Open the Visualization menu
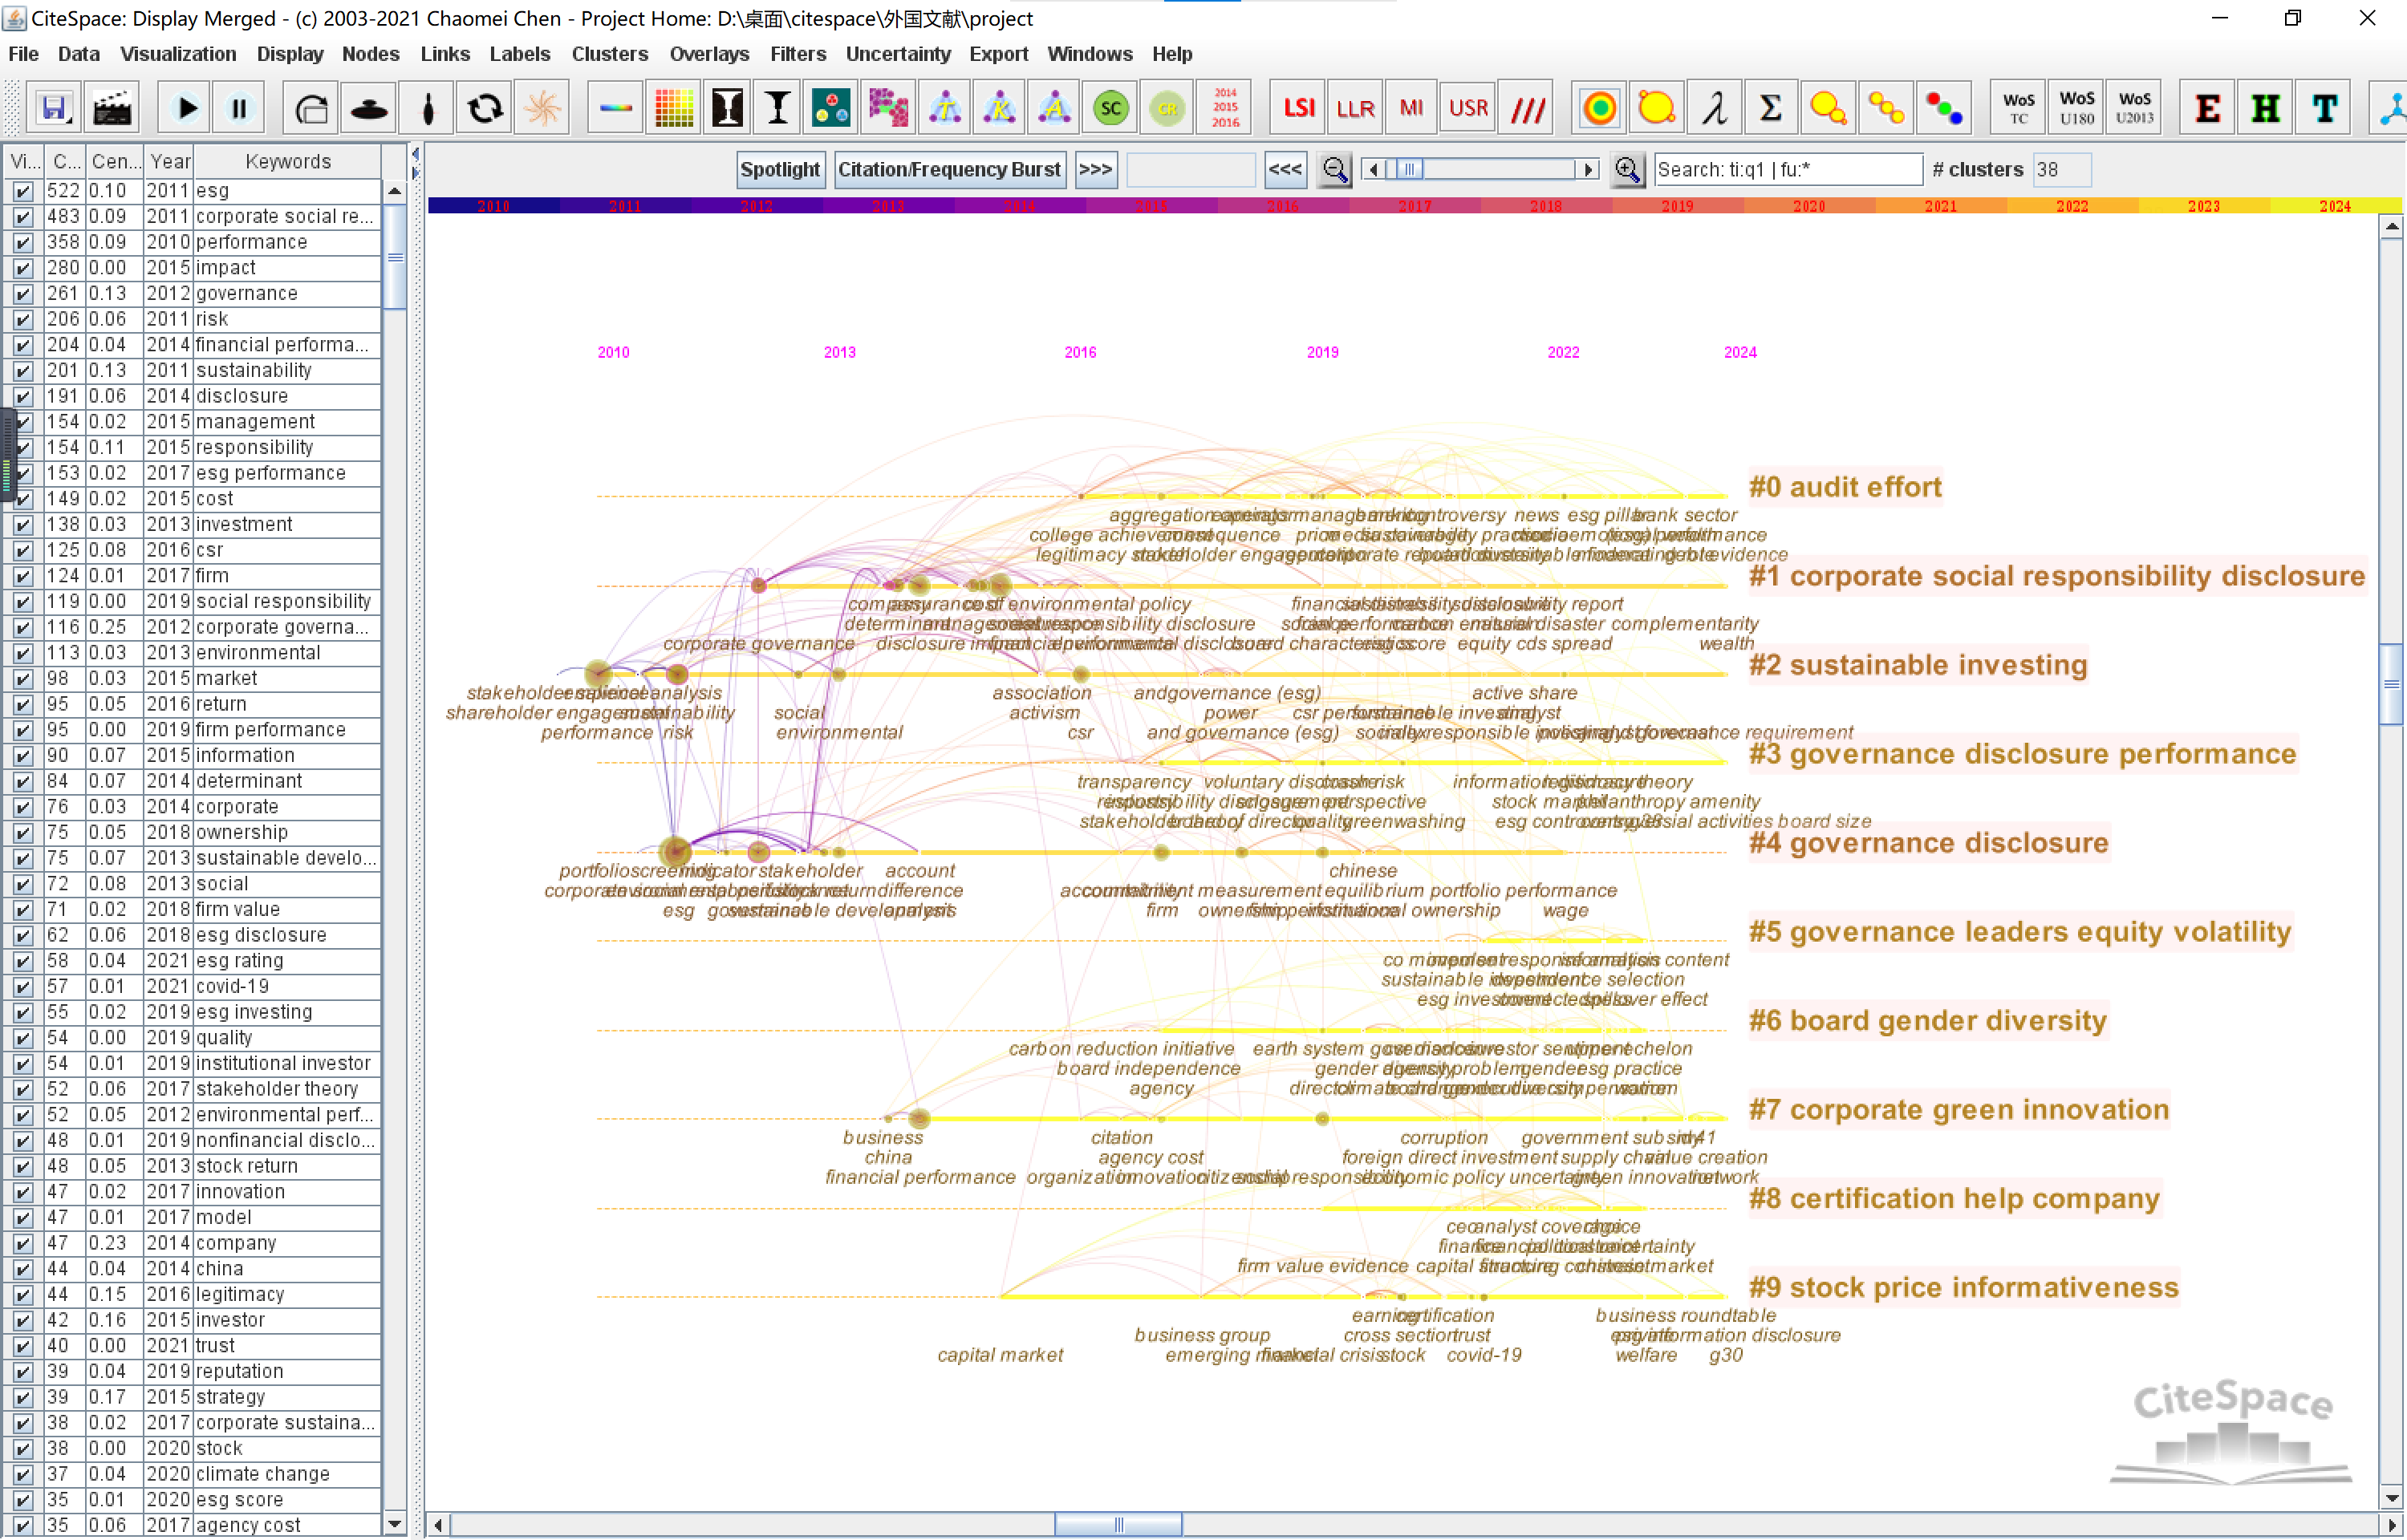Image resolution: width=2407 pixels, height=1540 pixels. coord(178,54)
